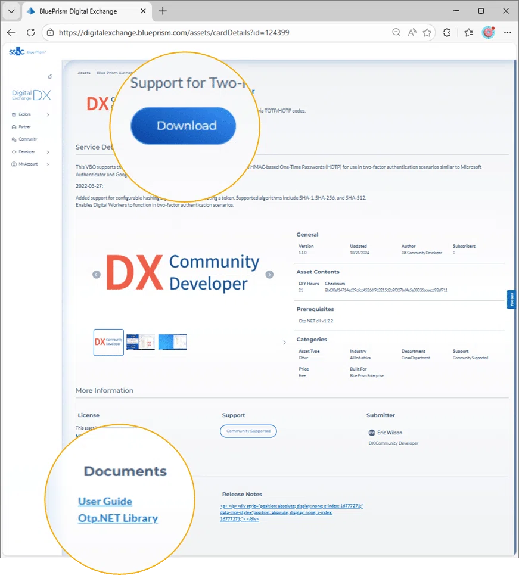Open Explore in the sidebar

[24, 114]
